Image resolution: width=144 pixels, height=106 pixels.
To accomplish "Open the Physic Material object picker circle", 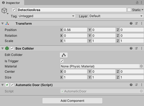I will click(x=141, y=66).
